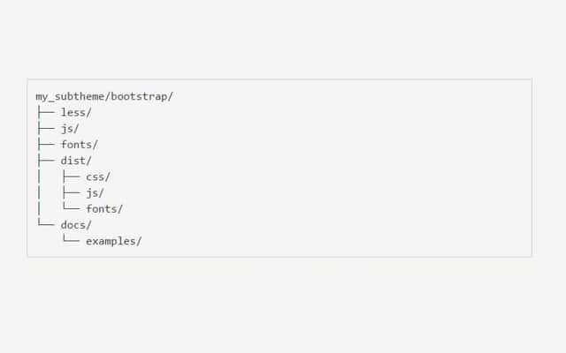This screenshot has width=566, height=353.
Task: Click the corner connector before examples/
Action: [x=71, y=240]
